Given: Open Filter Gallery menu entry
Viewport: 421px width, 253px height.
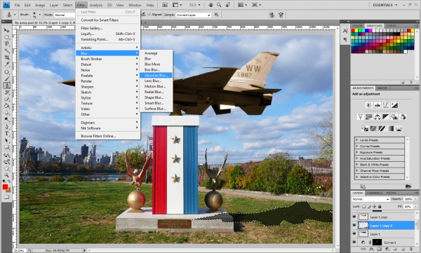Looking at the screenshot, I should [x=108, y=28].
